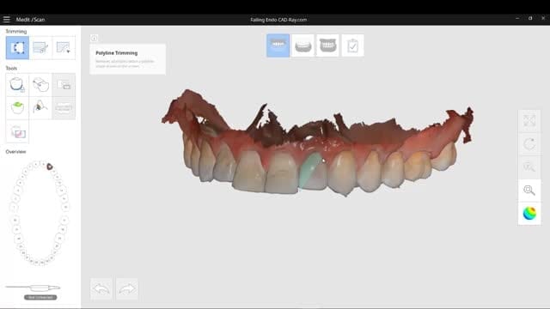Image resolution: width=550 pixels, height=309 pixels.
Task: Click the rotate view icon
Action: (529, 144)
